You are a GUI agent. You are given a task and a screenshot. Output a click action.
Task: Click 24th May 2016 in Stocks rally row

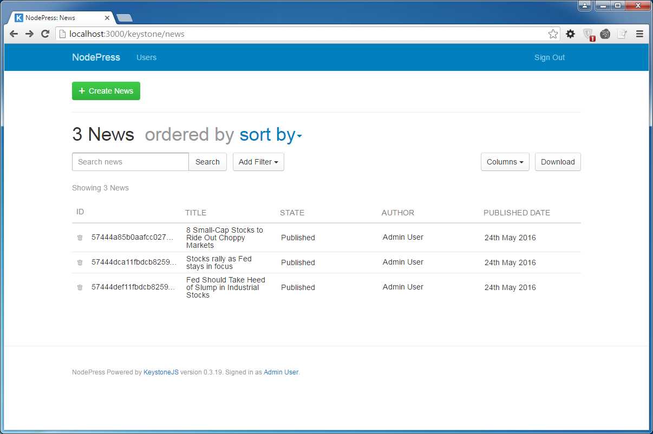coord(510,262)
